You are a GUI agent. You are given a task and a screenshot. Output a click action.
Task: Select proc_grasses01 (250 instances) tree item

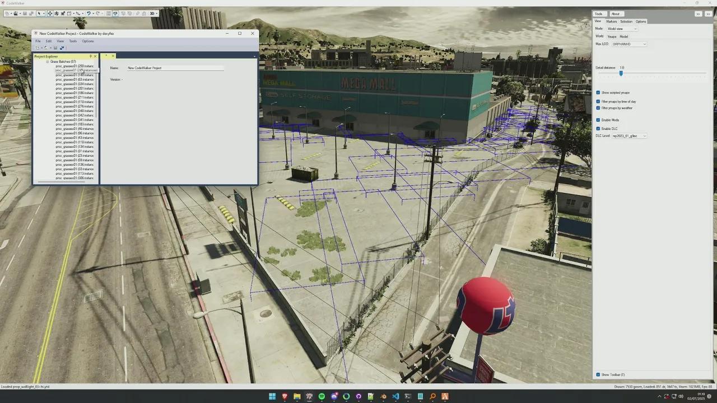75,66
